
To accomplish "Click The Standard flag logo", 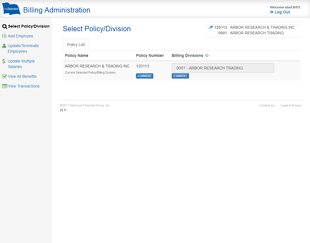I will (x=11, y=9).
